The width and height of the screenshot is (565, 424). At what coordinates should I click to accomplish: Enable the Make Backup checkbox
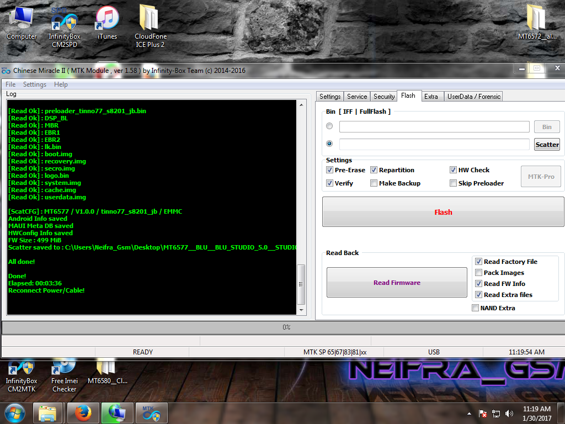374,183
